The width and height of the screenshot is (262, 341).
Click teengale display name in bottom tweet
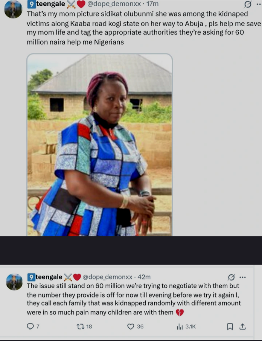pyautogui.click(x=49, y=277)
